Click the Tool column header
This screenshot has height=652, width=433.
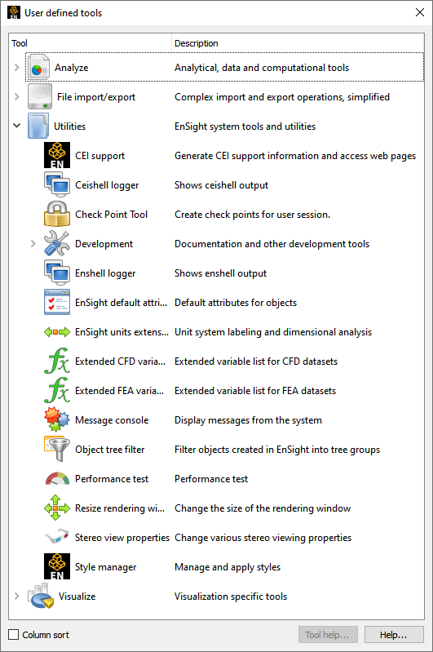[x=91, y=42]
